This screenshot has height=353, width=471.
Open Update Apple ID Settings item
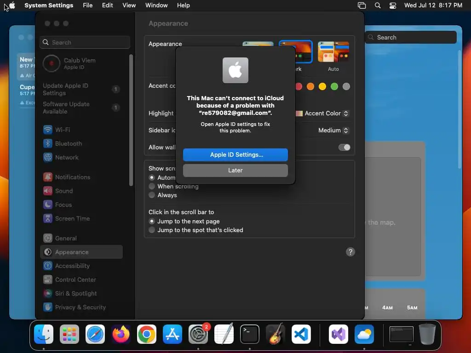81,89
